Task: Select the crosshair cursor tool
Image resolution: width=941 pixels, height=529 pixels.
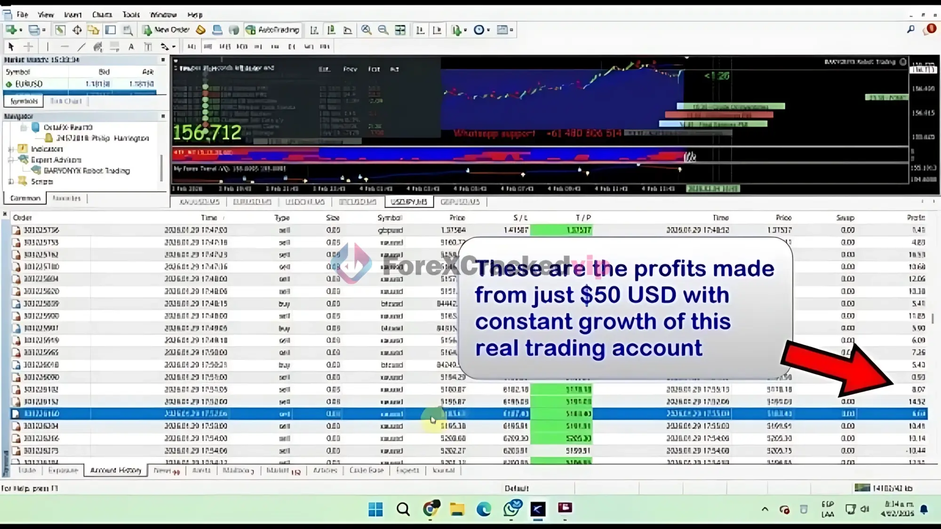Action: (x=28, y=47)
